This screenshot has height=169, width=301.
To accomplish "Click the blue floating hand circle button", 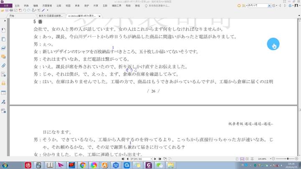I will [x=273, y=44].
